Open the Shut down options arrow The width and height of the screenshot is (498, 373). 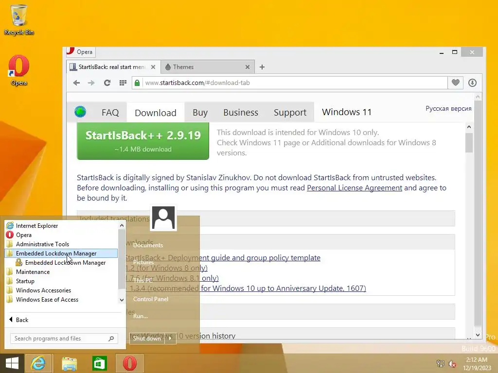tap(170, 339)
